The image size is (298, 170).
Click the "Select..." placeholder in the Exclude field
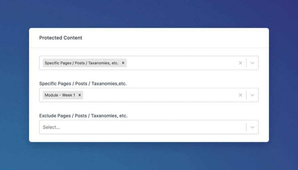[52, 127]
